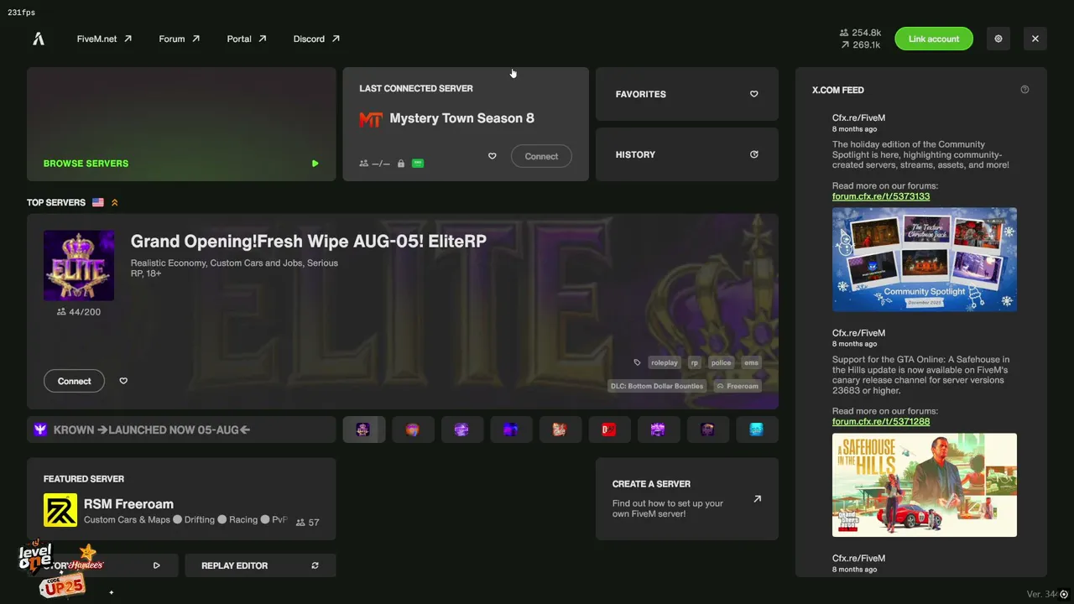This screenshot has width=1074, height=604.
Task: Click the Mystery Town MT logo
Action: tap(371, 119)
